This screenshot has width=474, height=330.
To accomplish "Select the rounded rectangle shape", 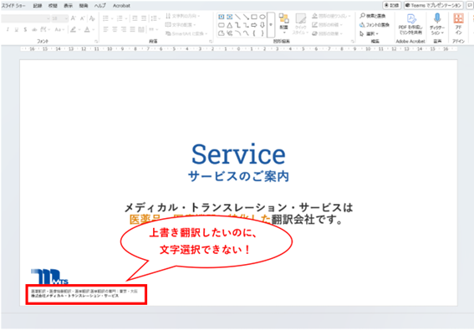I will click(222, 25).
